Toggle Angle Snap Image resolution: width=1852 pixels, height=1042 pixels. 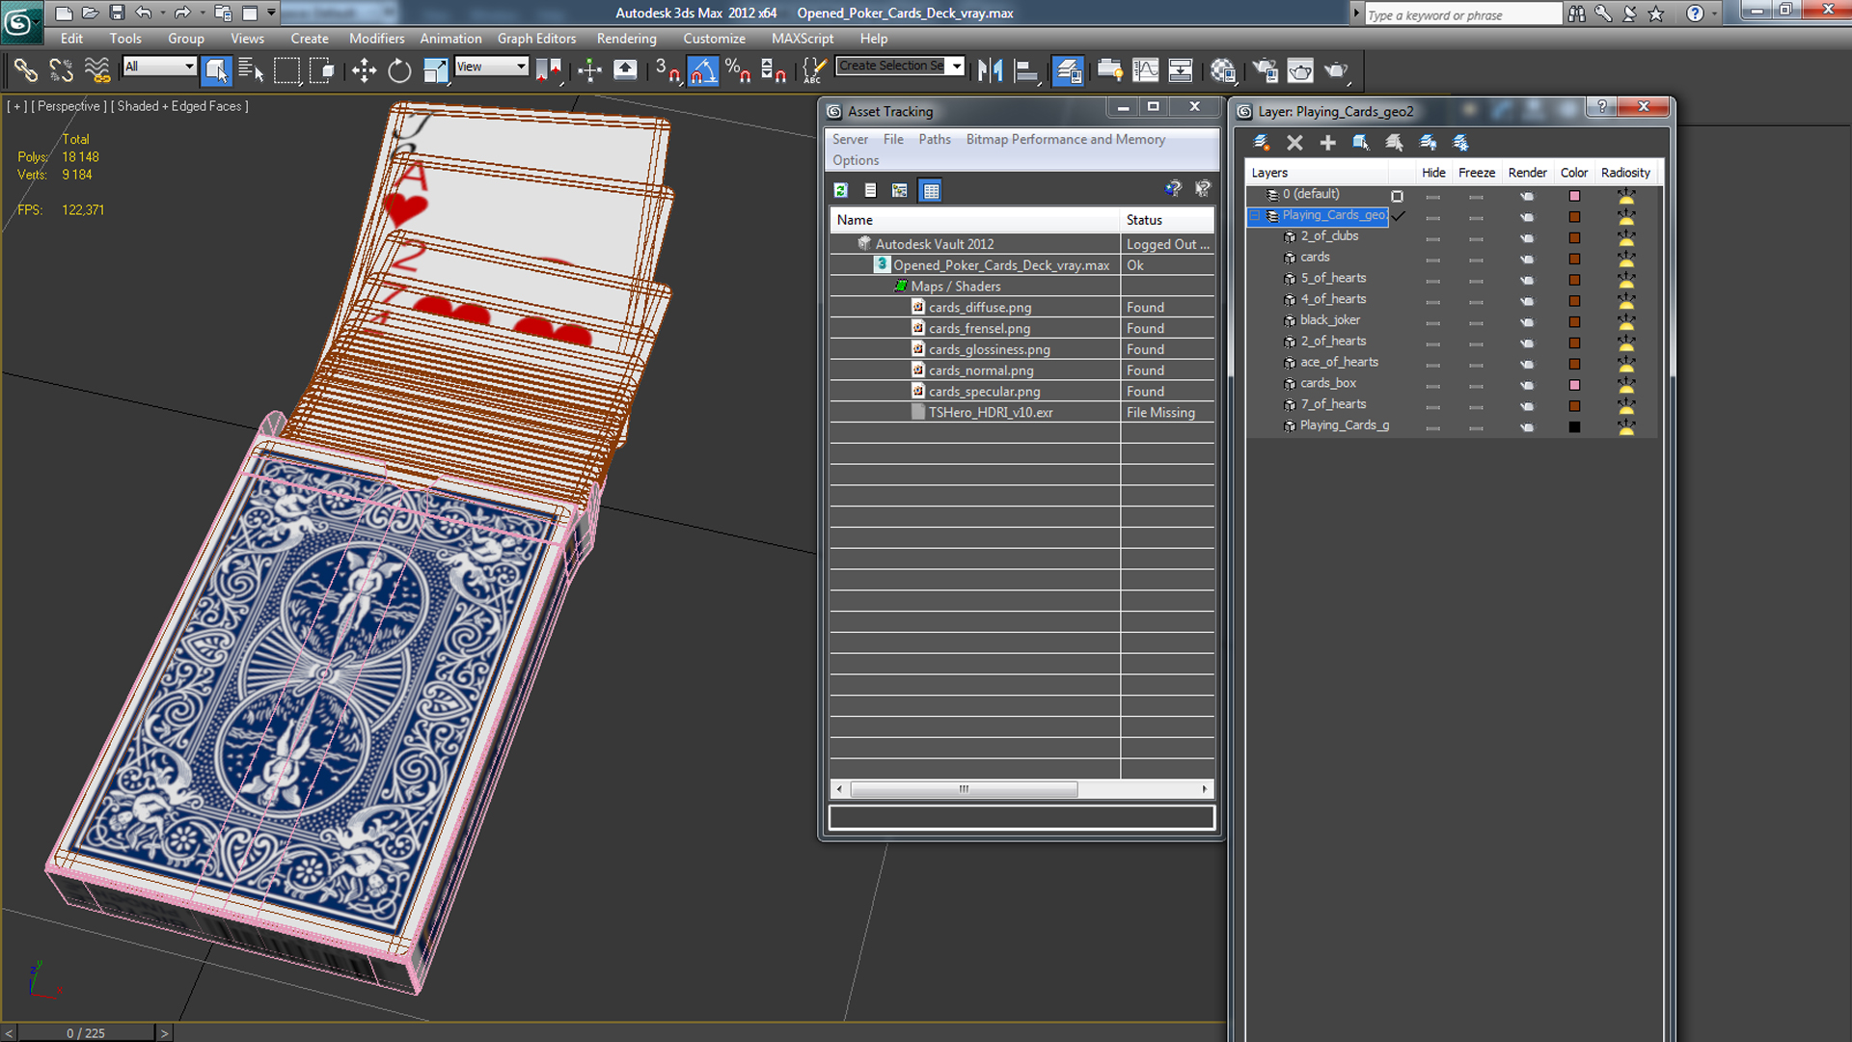(x=703, y=70)
